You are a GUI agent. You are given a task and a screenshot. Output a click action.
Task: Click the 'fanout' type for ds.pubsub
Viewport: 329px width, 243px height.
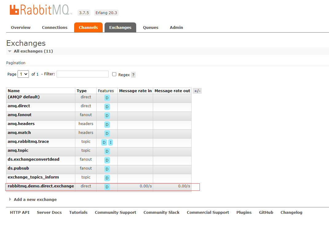coord(86,168)
